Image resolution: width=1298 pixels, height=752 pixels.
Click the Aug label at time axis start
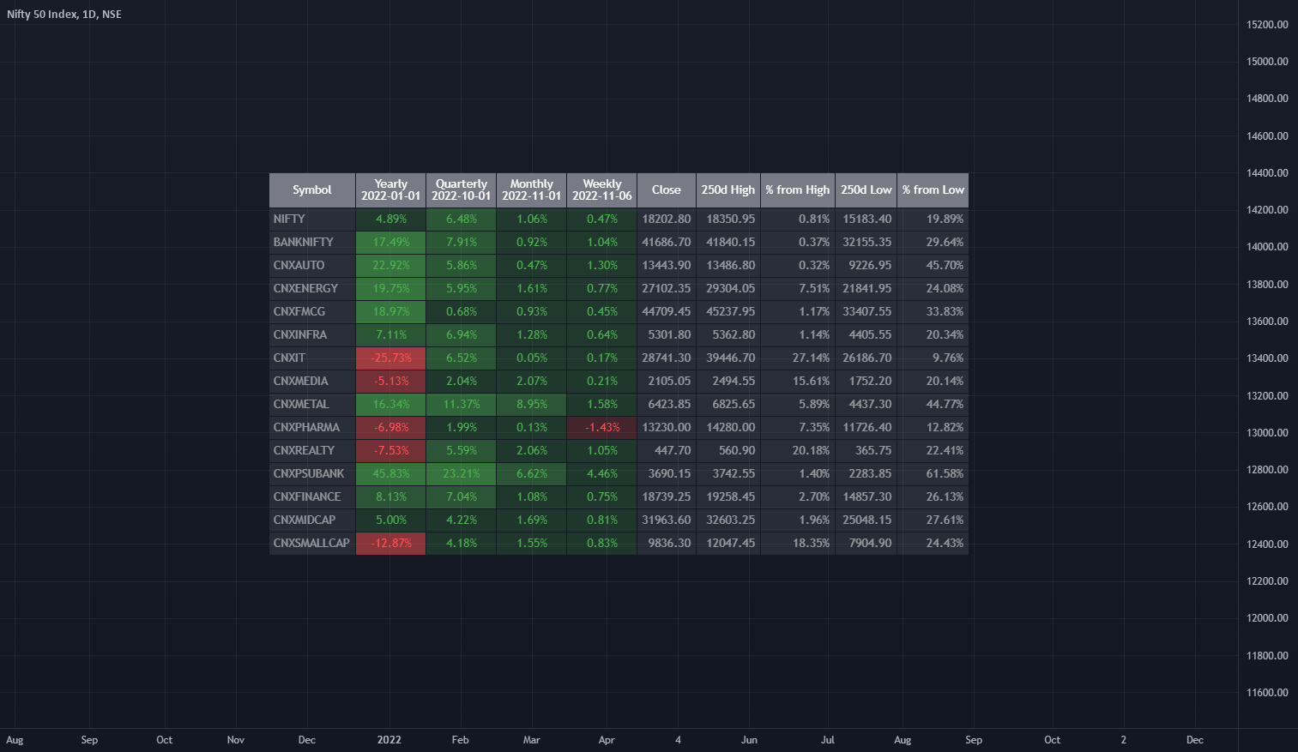[x=15, y=740]
